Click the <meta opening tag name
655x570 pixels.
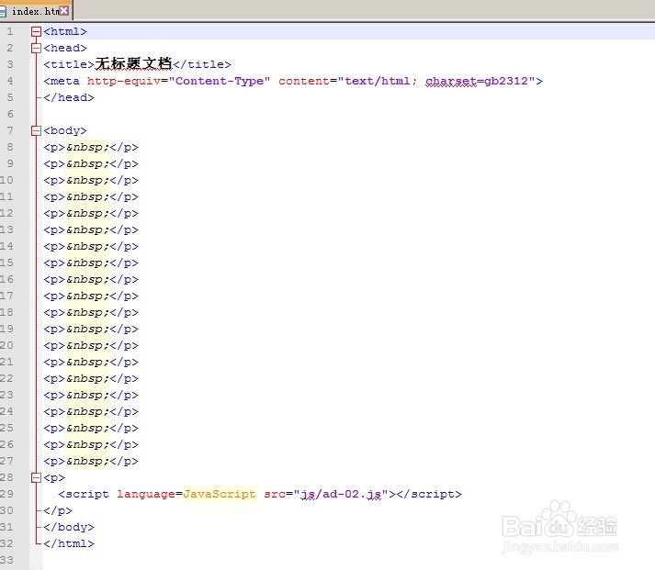point(62,81)
